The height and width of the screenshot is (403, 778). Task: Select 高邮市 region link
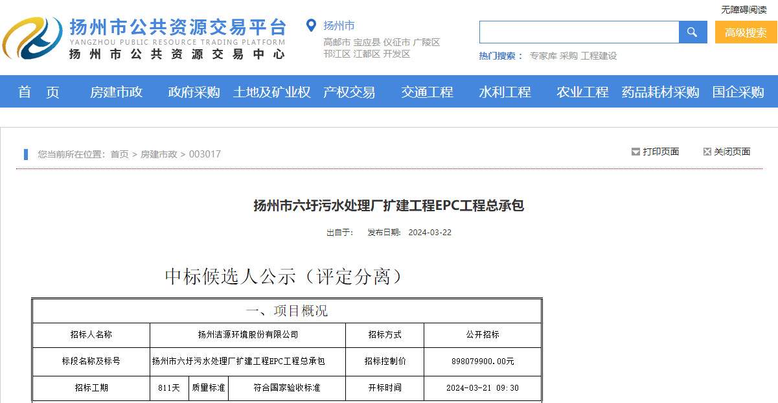[336, 42]
